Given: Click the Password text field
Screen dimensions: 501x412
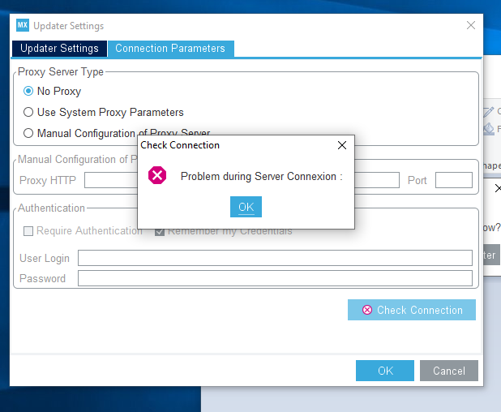Looking at the screenshot, I should tap(275, 278).
